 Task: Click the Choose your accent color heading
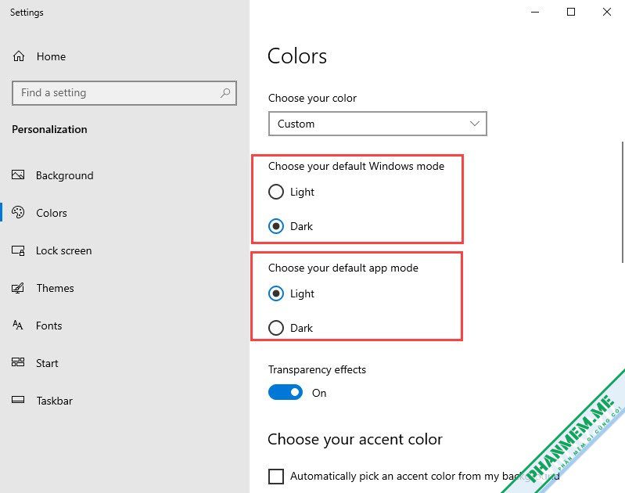355,439
